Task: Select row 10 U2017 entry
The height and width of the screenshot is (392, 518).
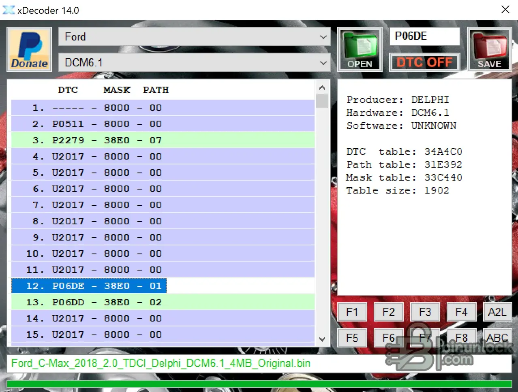Action: pyautogui.click(x=163, y=254)
